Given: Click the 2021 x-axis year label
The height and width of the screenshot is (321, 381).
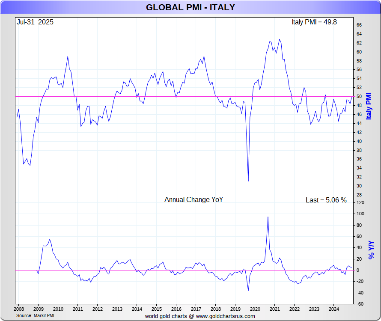Looking at the screenshot, I should 274,309.
